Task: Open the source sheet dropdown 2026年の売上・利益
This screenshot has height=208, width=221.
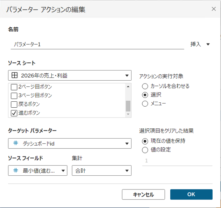Action: [70, 75]
